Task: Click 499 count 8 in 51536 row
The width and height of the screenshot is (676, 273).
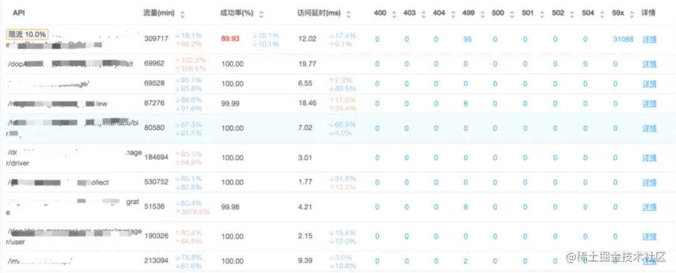Action: tap(466, 207)
